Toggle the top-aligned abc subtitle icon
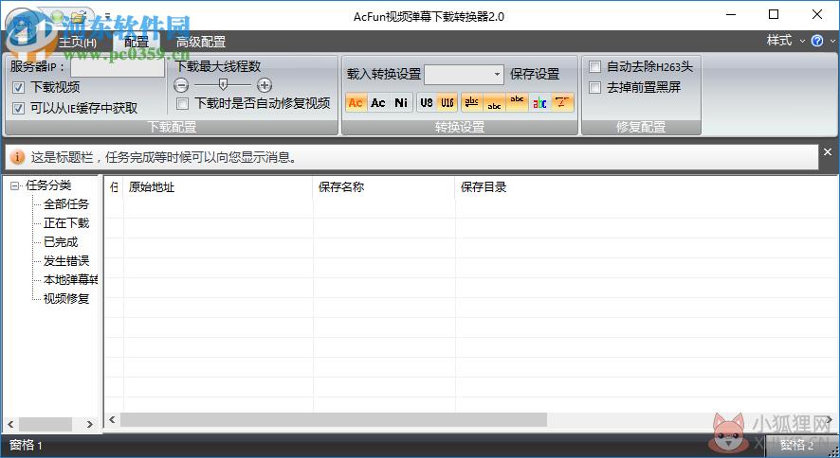The width and height of the screenshot is (840, 458). 517,102
